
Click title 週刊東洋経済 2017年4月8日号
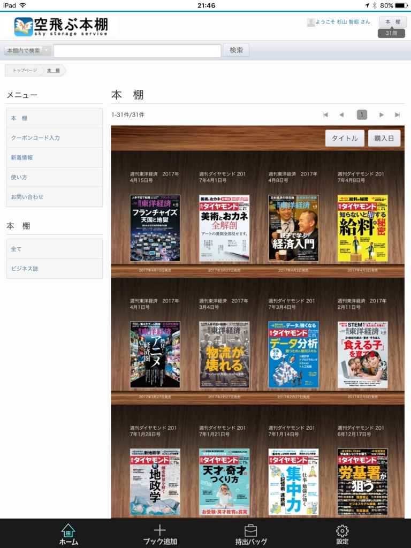point(293,177)
